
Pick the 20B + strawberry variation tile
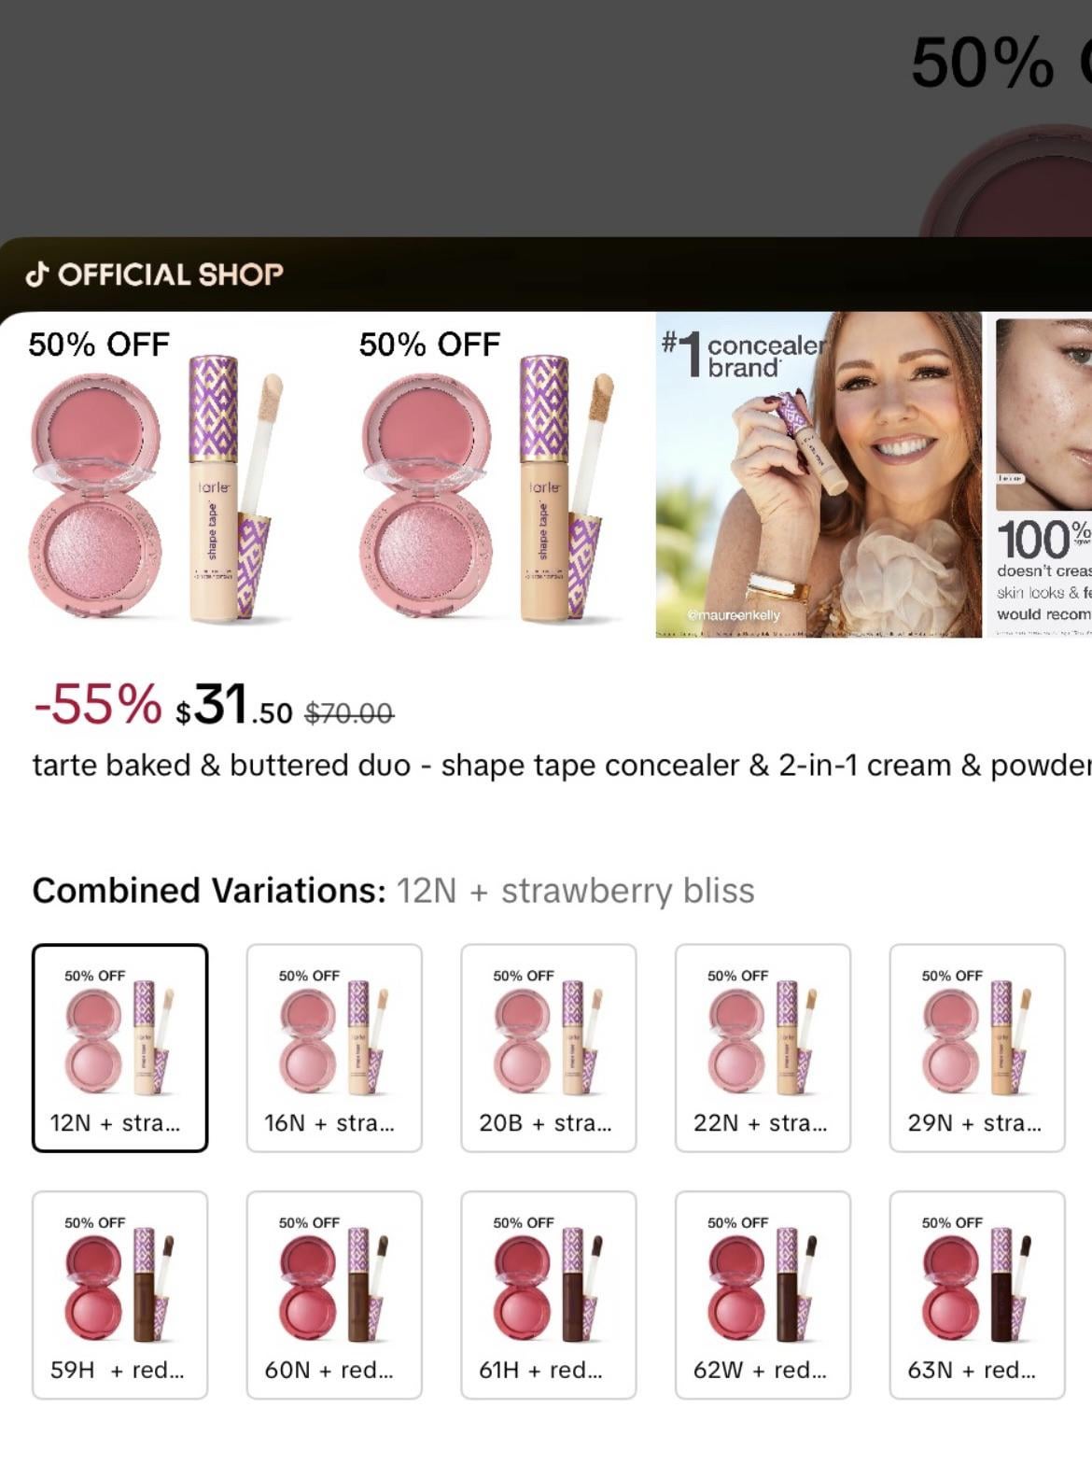coord(549,1048)
